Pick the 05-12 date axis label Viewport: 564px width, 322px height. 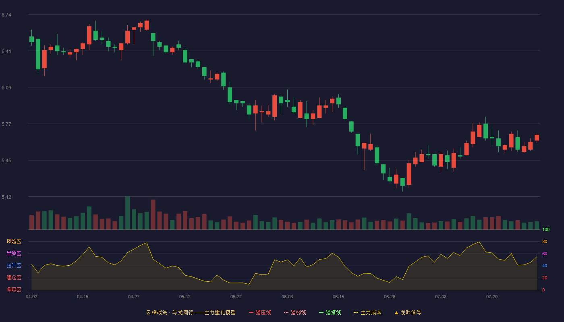pos(185,297)
